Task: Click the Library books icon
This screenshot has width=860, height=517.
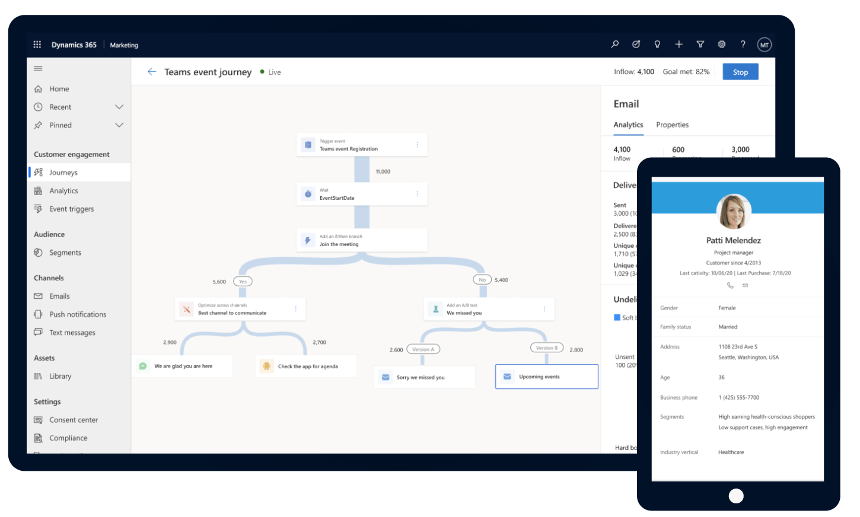Action: 38,376
